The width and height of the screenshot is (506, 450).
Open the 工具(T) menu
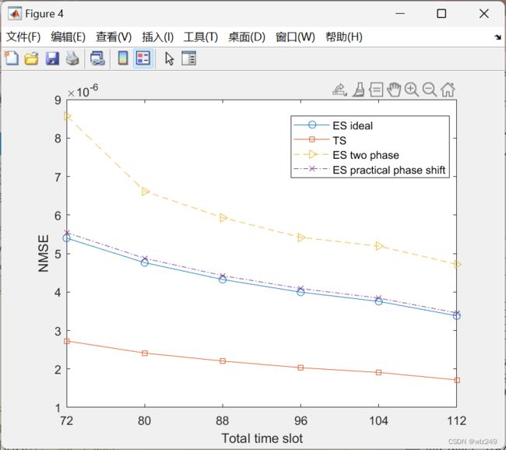click(x=201, y=37)
